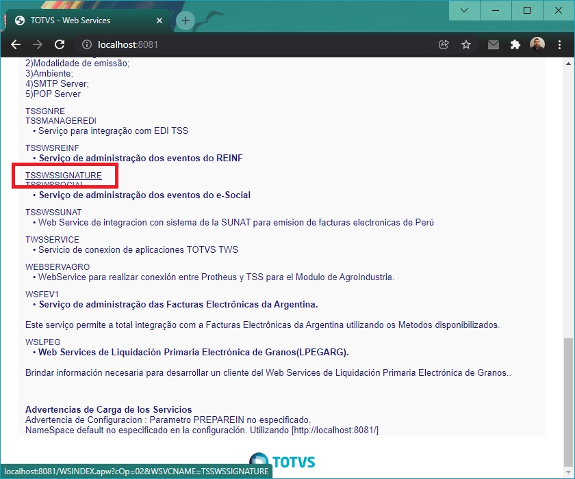Bookmark this page with the star

coord(466,44)
